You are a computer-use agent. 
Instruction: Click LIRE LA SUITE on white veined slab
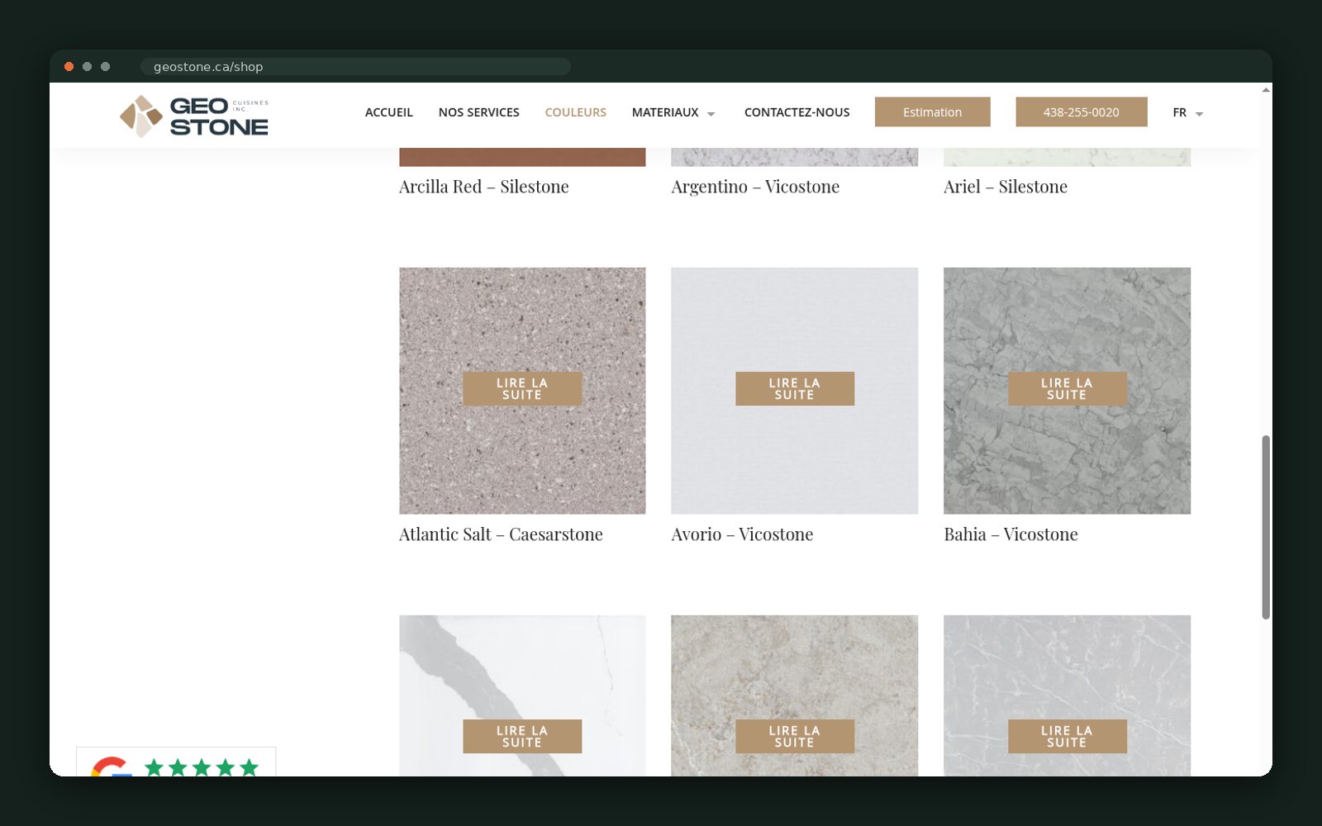click(x=522, y=737)
